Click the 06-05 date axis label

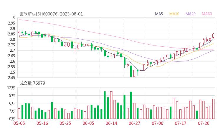click(88, 123)
